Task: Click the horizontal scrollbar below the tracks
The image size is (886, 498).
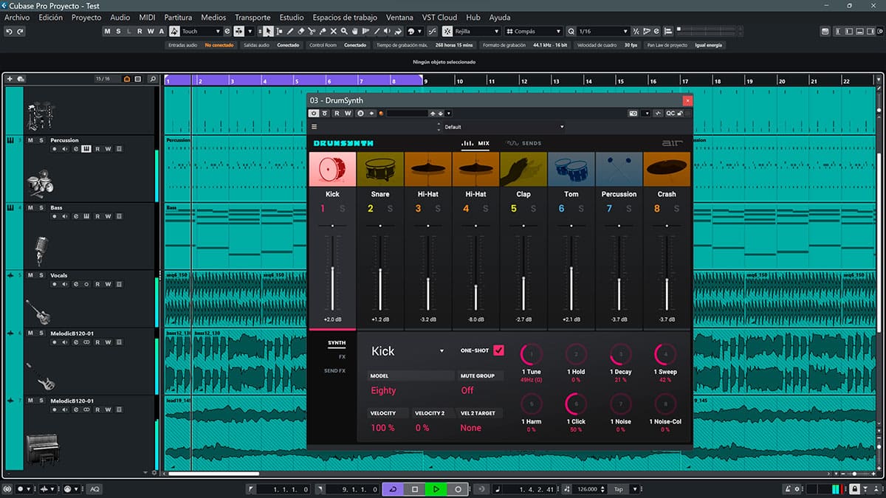Action: pyautogui.click(x=214, y=474)
